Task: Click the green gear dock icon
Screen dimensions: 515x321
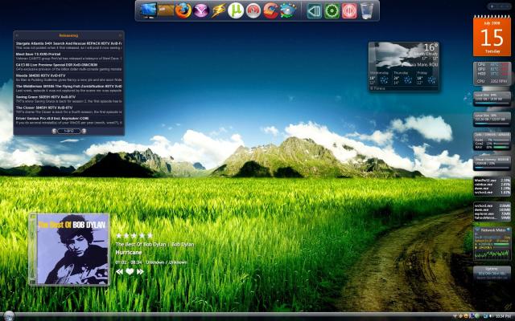Action: coord(332,10)
